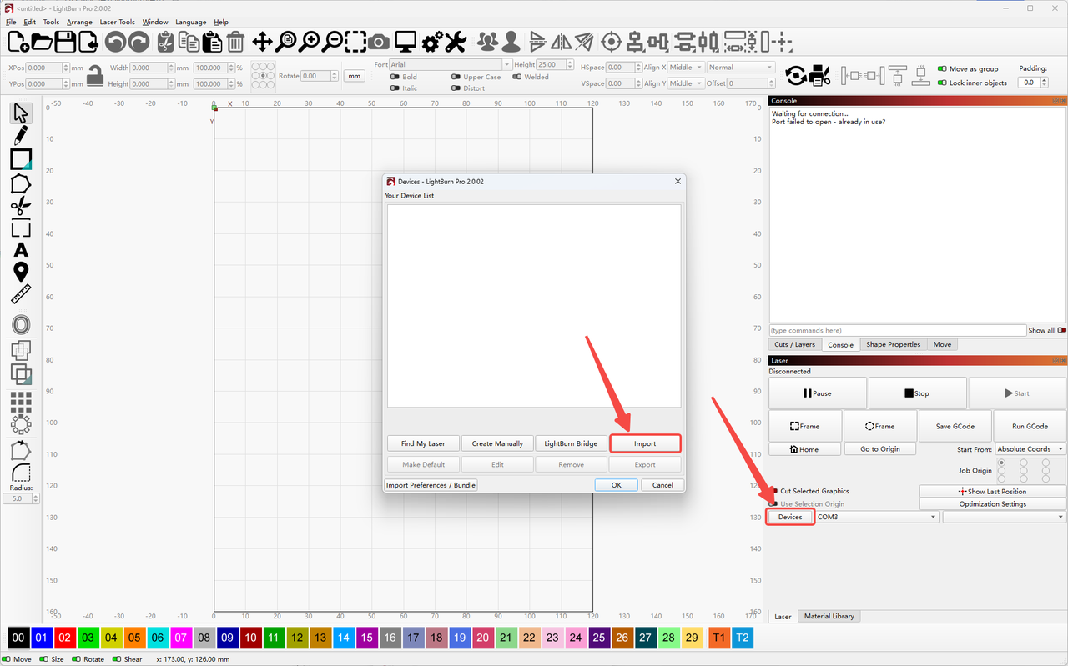
Task: Open the circular array tool
Action: tap(21, 425)
